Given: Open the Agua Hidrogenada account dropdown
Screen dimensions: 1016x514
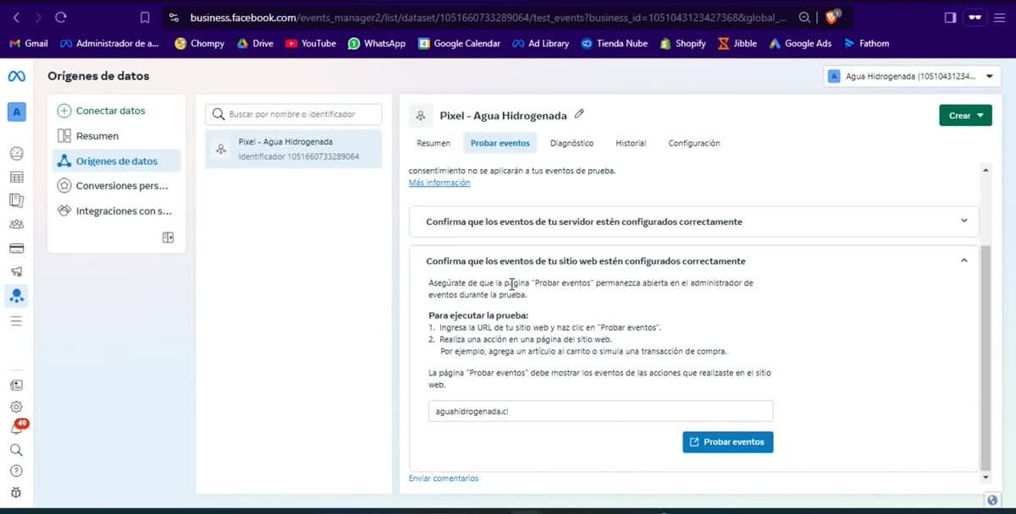Looking at the screenshot, I should 911,76.
